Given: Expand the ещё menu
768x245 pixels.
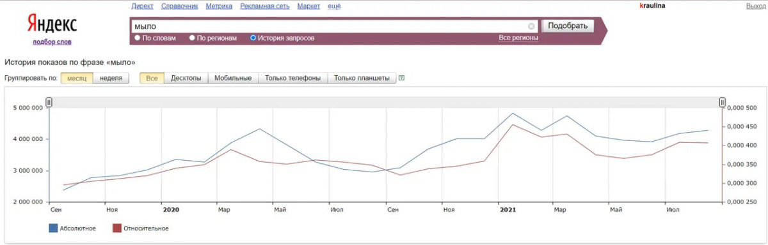Looking at the screenshot, I should tap(334, 6).
